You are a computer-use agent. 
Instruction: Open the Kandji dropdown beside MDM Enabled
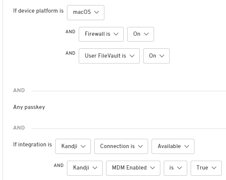point(85,168)
